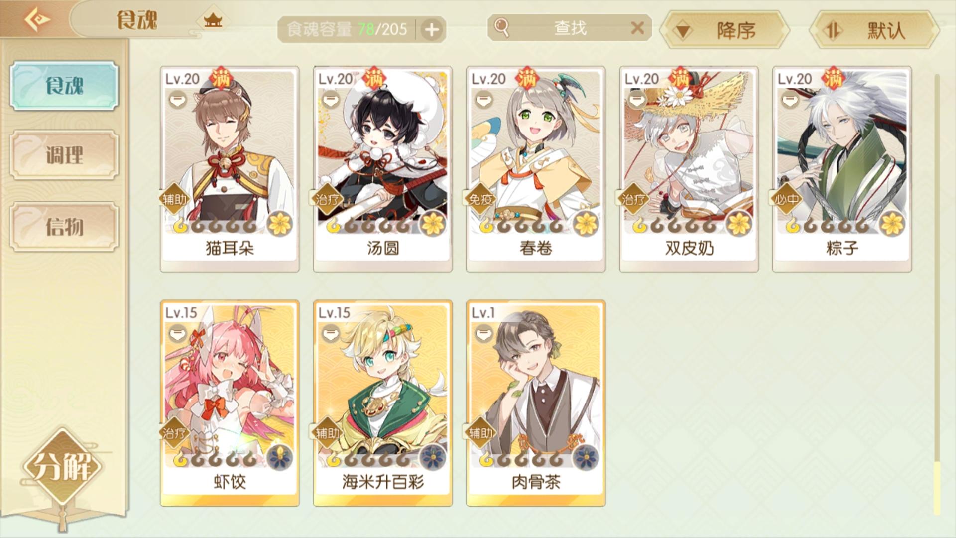Screen dimensions: 956x538
Task: Open the 海米升百彩 character card
Action: click(383, 403)
